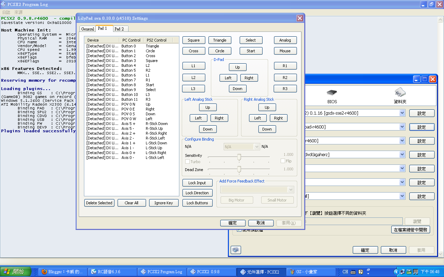Open the Add Force Feedback Effect dropdown
The height and width of the screenshot is (277, 444).
point(257,190)
